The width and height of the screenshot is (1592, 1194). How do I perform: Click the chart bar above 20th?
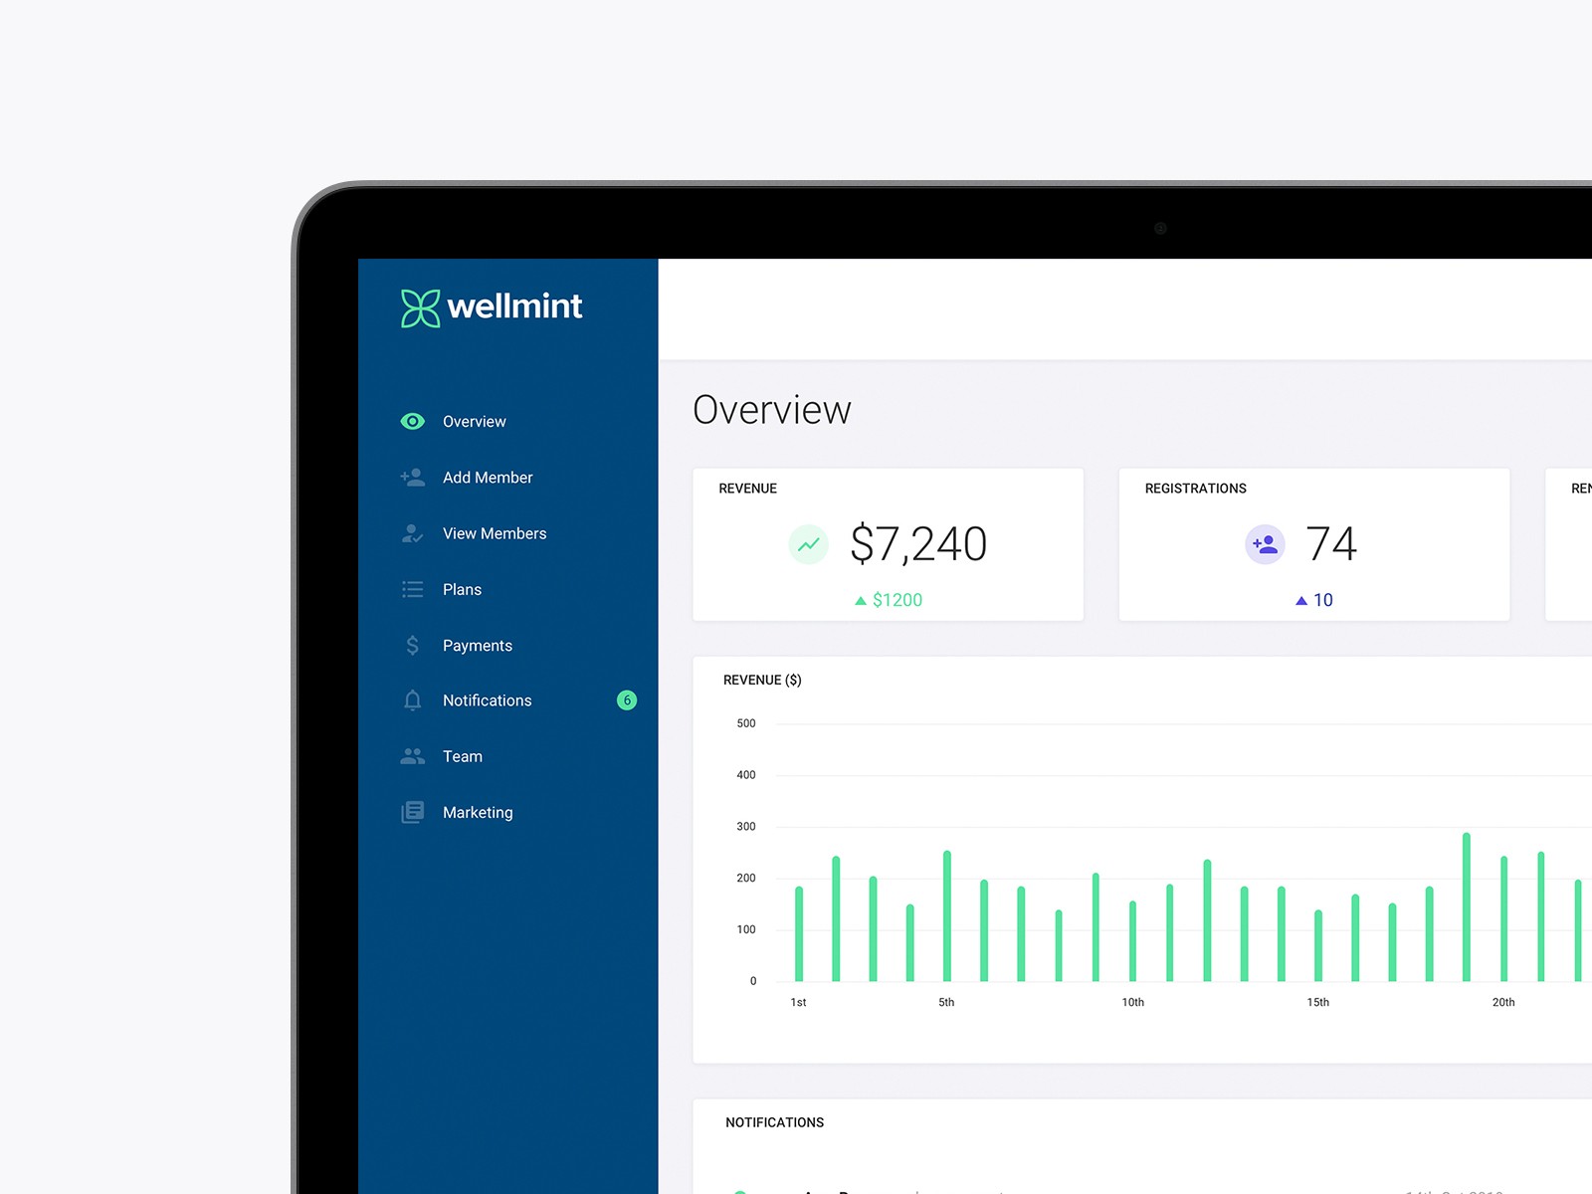click(x=1503, y=918)
